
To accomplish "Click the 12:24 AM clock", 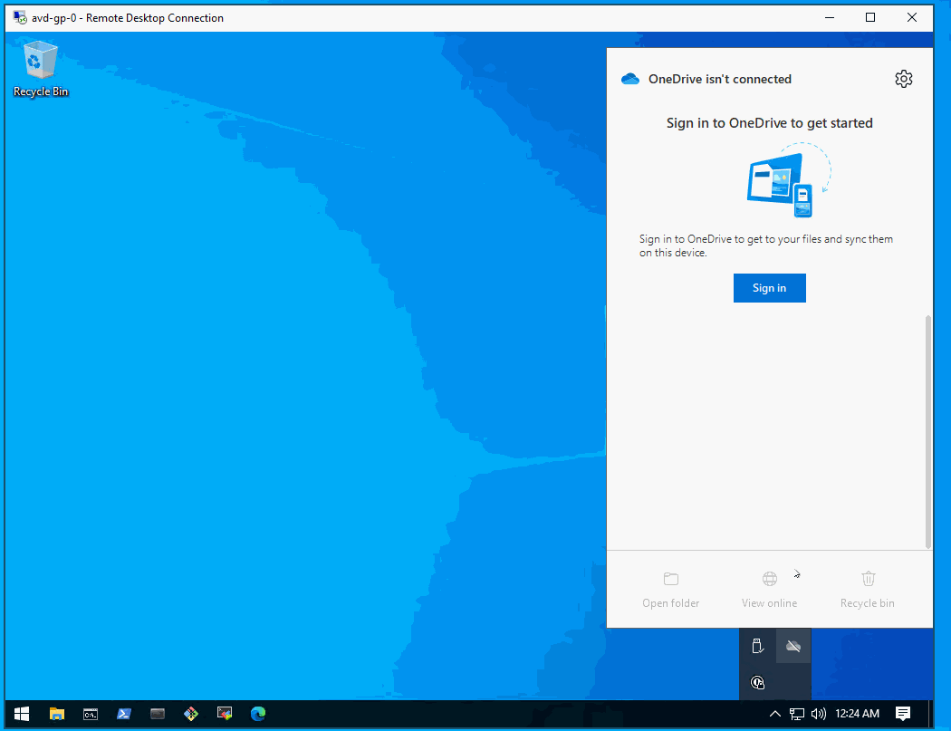I will (857, 714).
